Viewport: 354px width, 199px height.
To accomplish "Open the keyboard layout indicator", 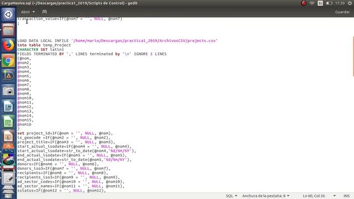I will [320, 3].
